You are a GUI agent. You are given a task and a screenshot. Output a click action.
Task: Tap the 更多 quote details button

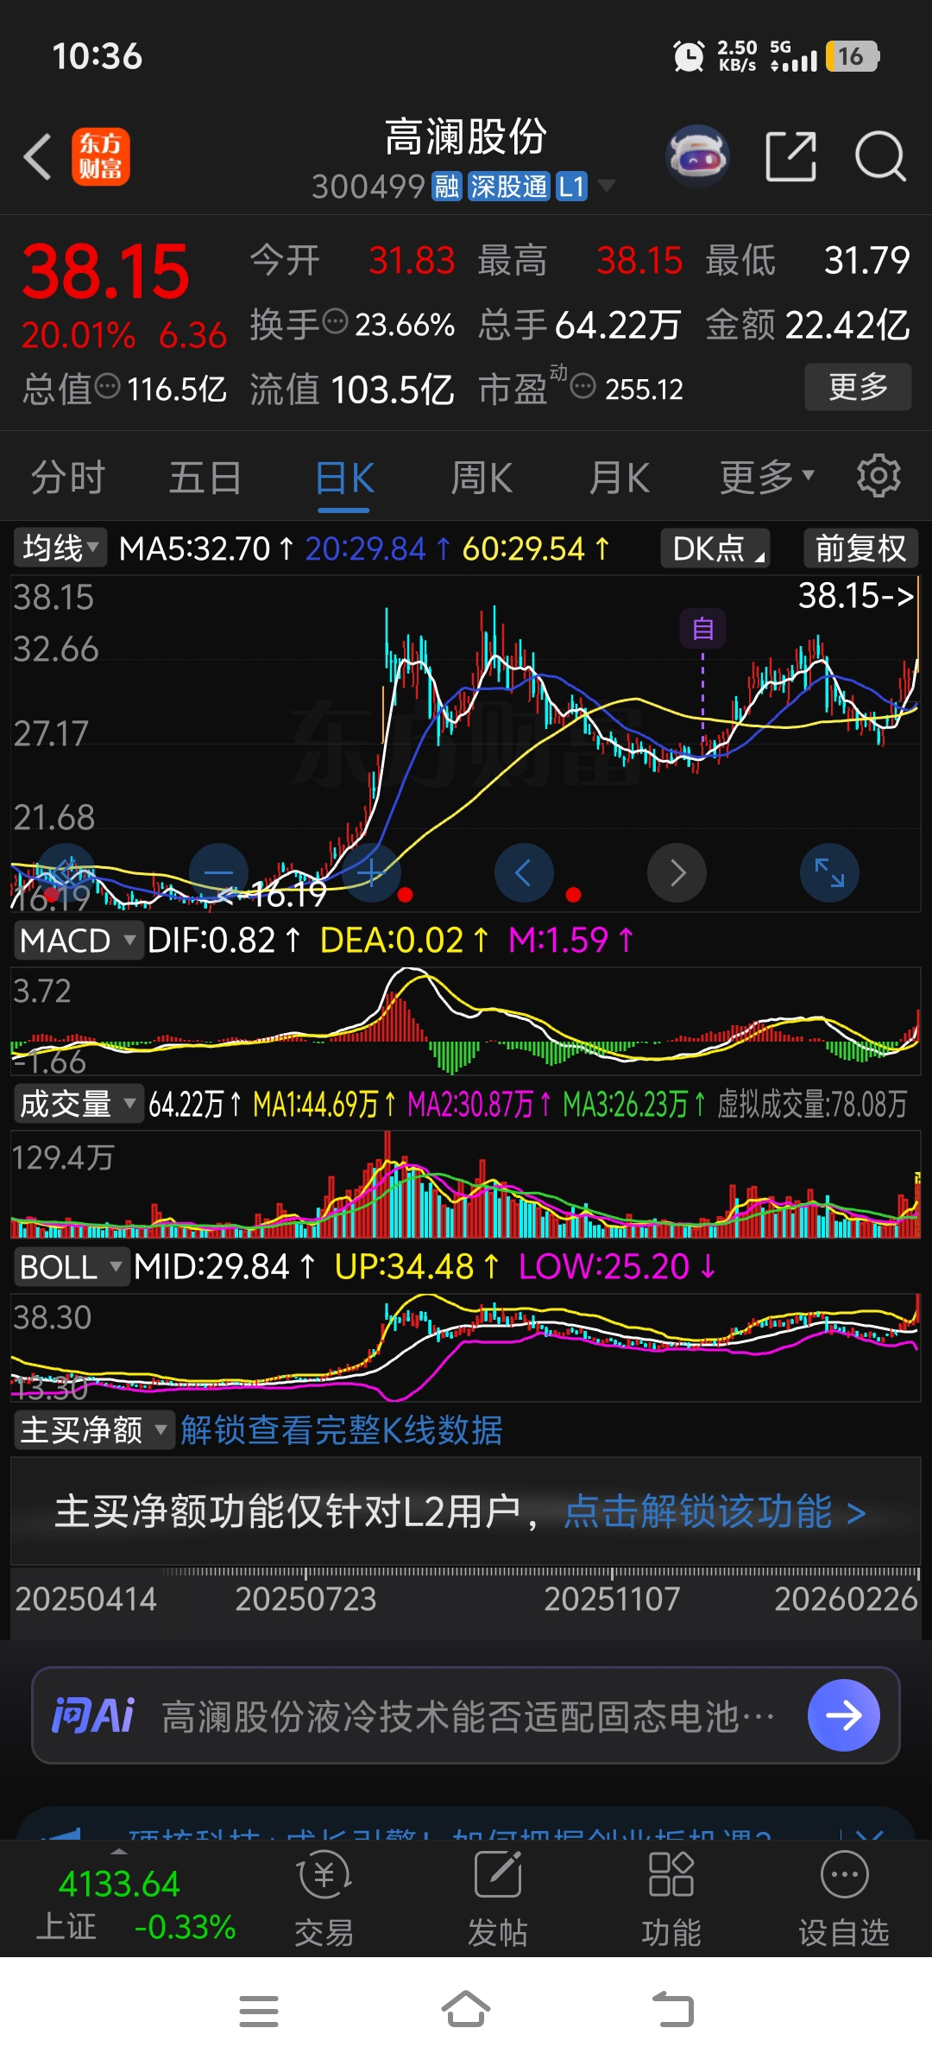click(858, 386)
